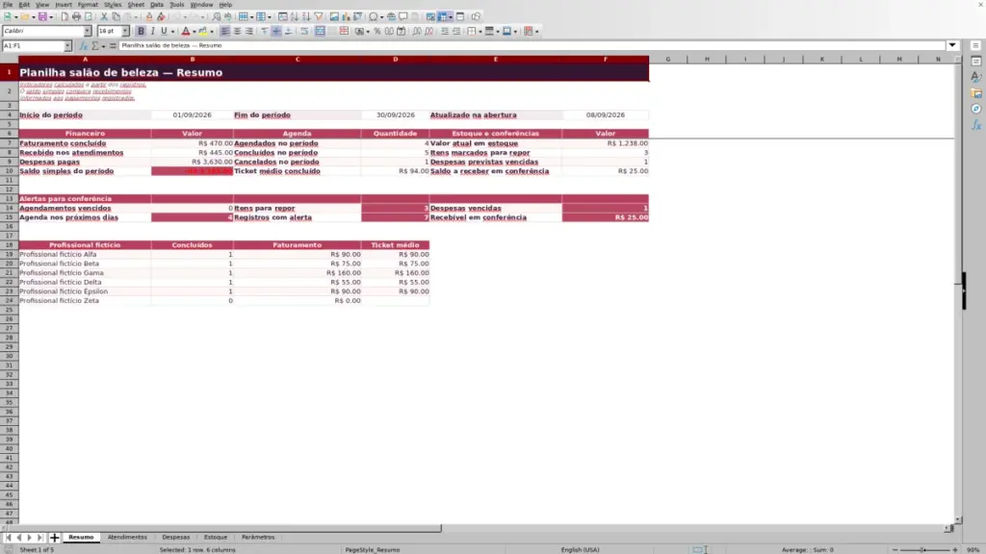Click the Merge and Center Cells icon
The width and height of the screenshot is (986, 554).
(x=320, y=32)
